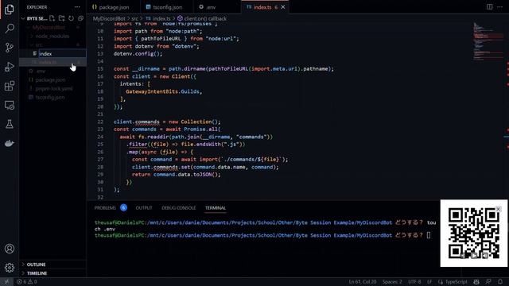Click client.on() callback breadcrumb
Image resolution: width=509 pixels, height=286 pixels.
tap(205, 19)
